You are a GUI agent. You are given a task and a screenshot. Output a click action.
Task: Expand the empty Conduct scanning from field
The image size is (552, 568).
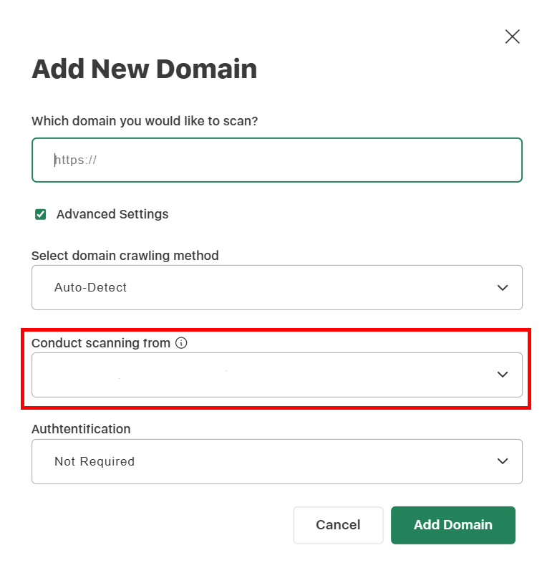pos(276,375)
